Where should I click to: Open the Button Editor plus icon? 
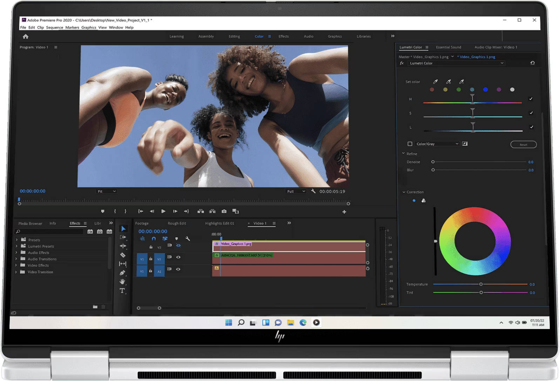344,212
